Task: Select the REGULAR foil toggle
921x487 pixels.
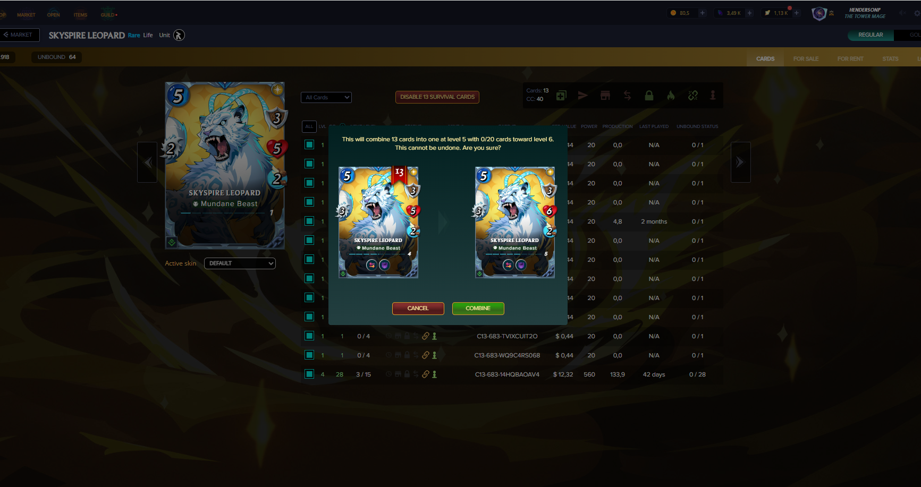Action: [871, 35]
